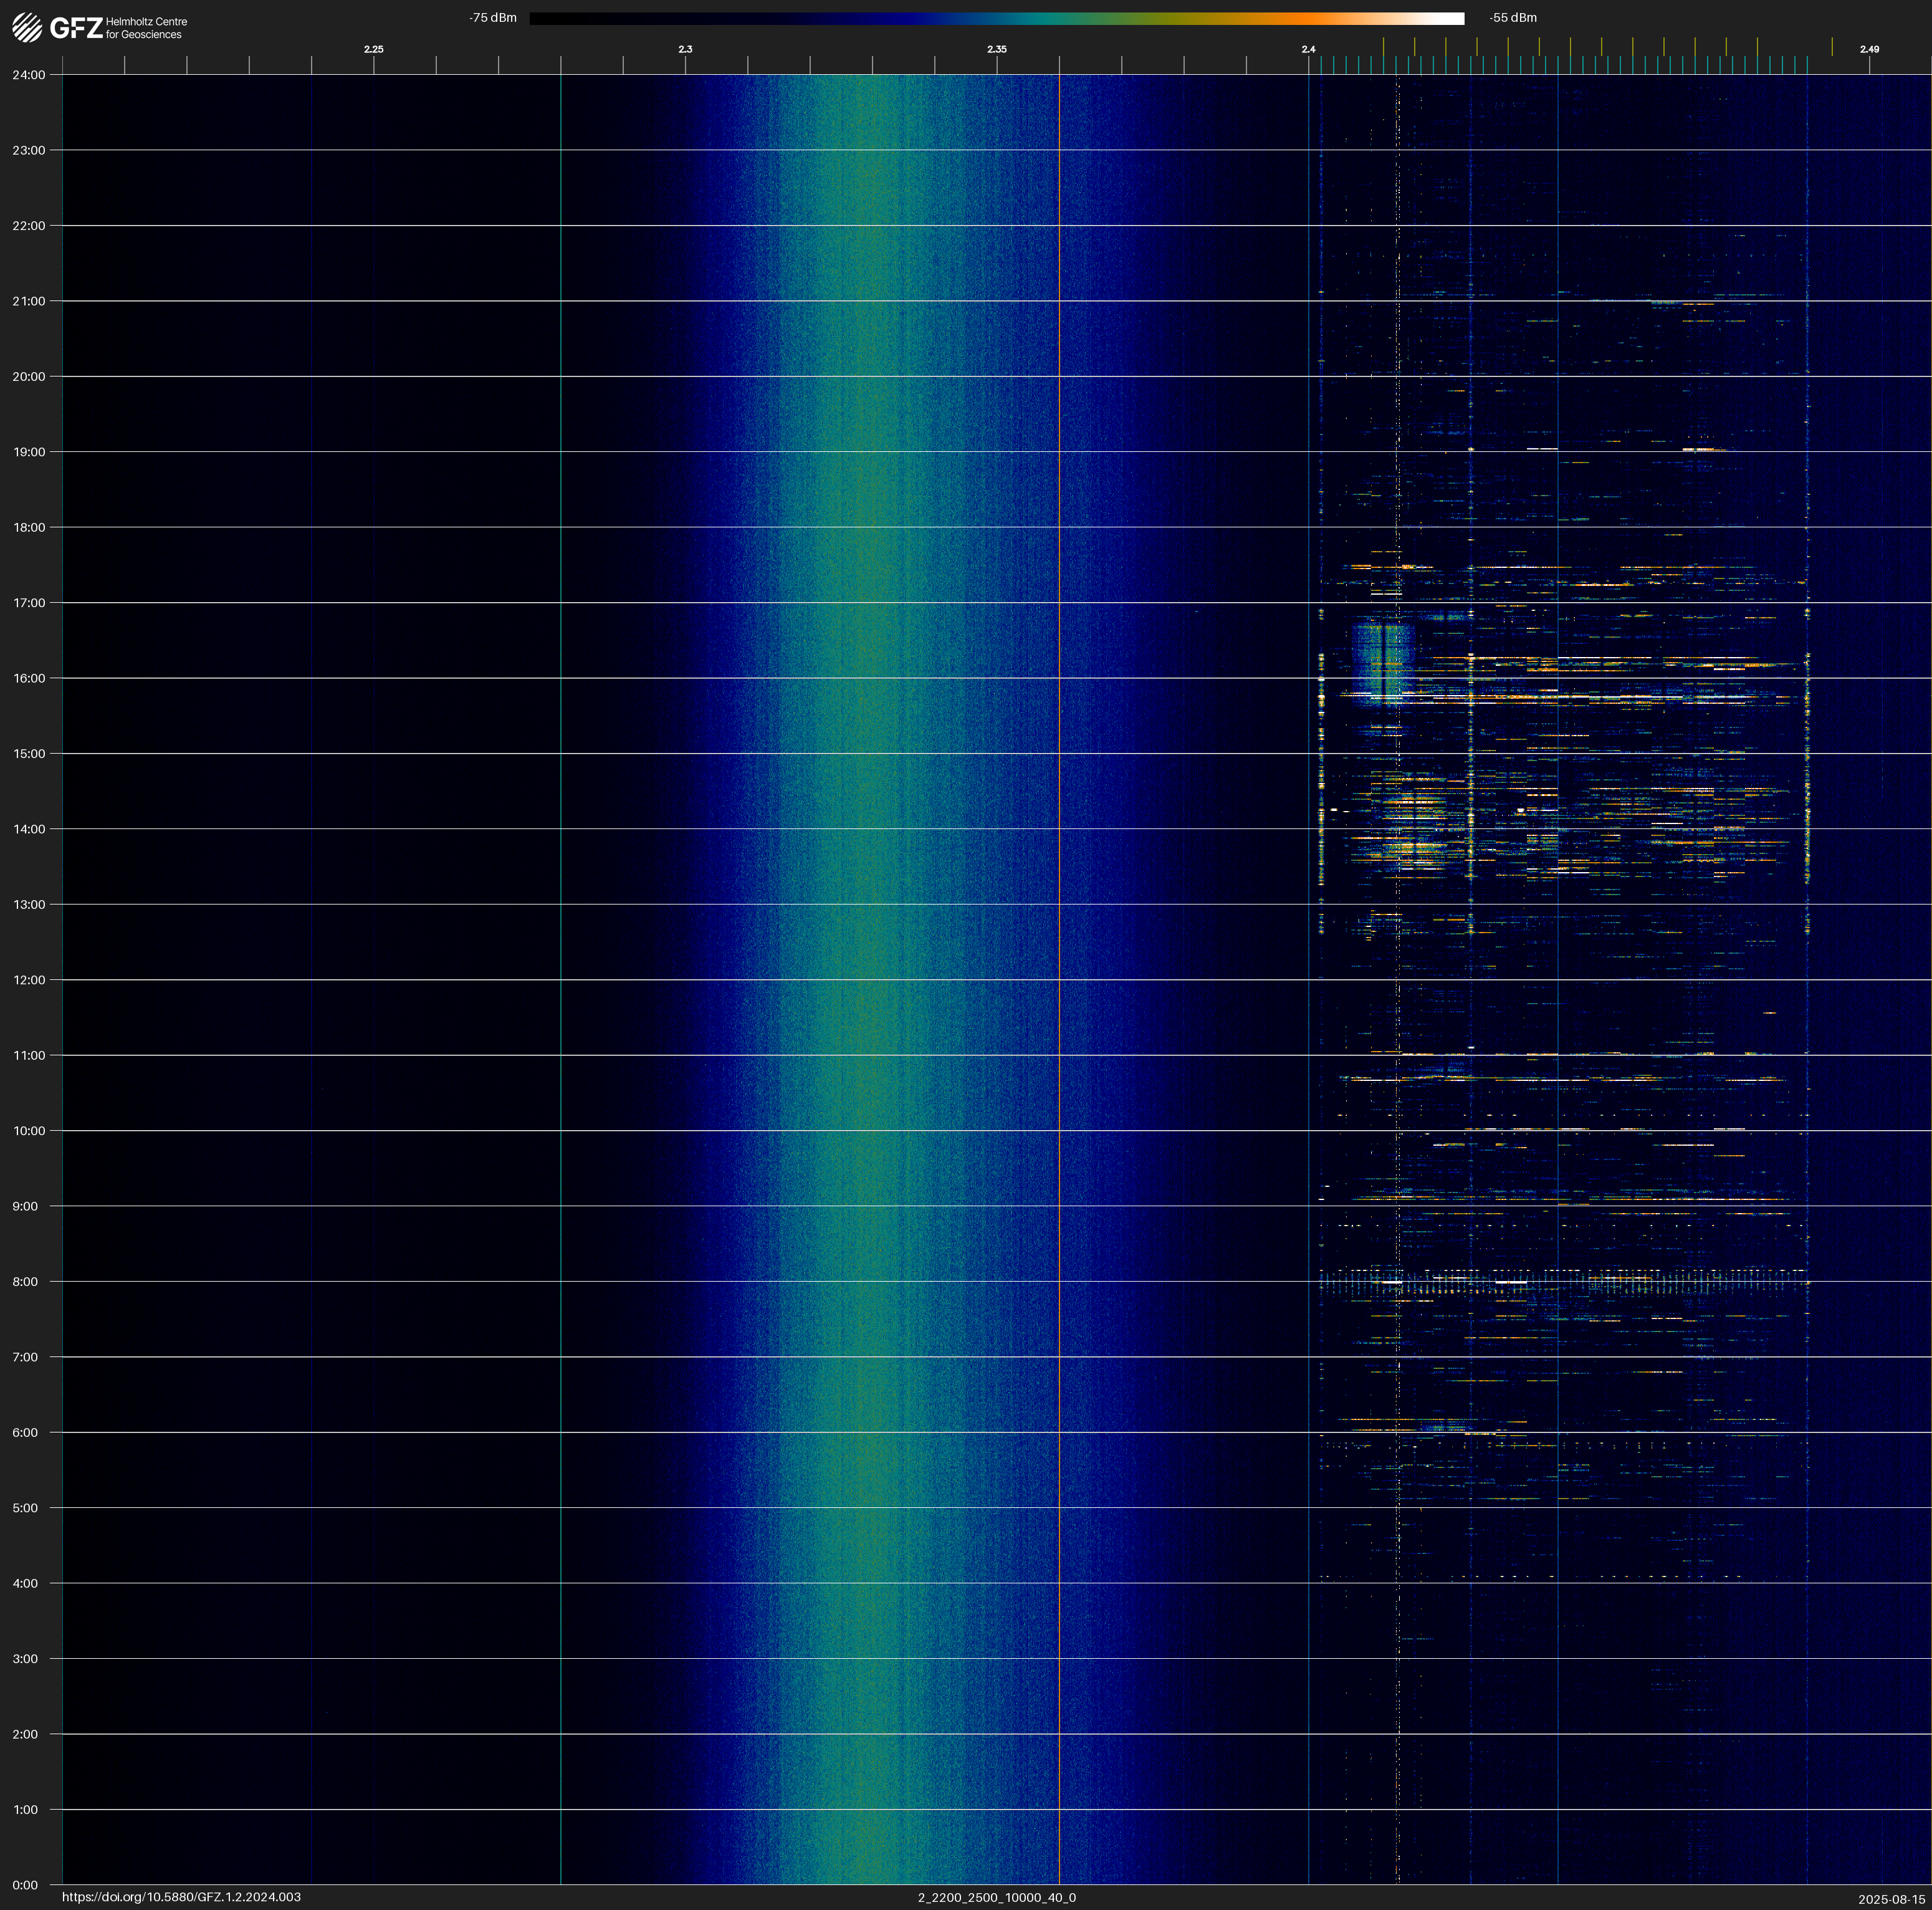Click the 0:00 time axis label

pos(25,1885)
